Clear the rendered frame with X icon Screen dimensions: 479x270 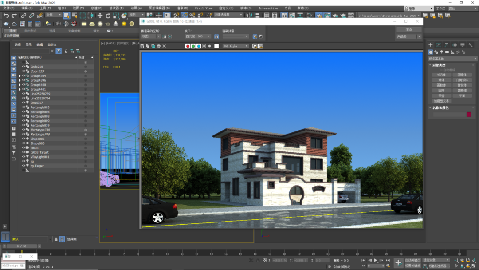(165, 46)
